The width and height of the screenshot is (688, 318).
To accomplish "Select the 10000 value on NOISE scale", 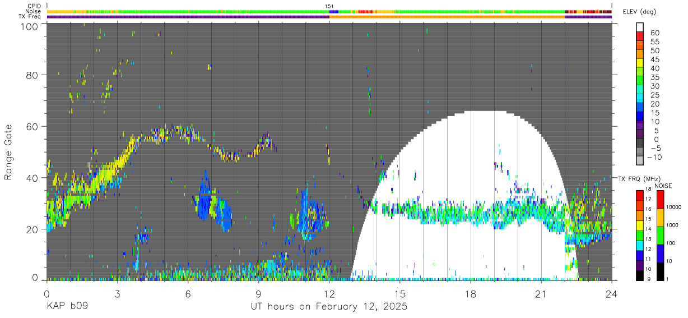I will pos(674,207).
